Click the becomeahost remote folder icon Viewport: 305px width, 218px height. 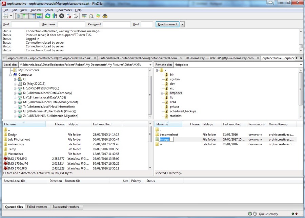point(157,135)
